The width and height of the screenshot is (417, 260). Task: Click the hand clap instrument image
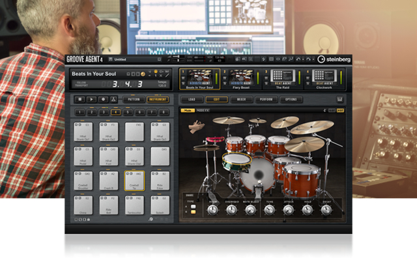tap(196, 126)
